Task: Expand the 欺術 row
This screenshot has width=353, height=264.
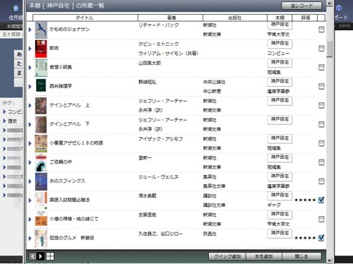Action: pyautogui.click(x=30, y=49)
